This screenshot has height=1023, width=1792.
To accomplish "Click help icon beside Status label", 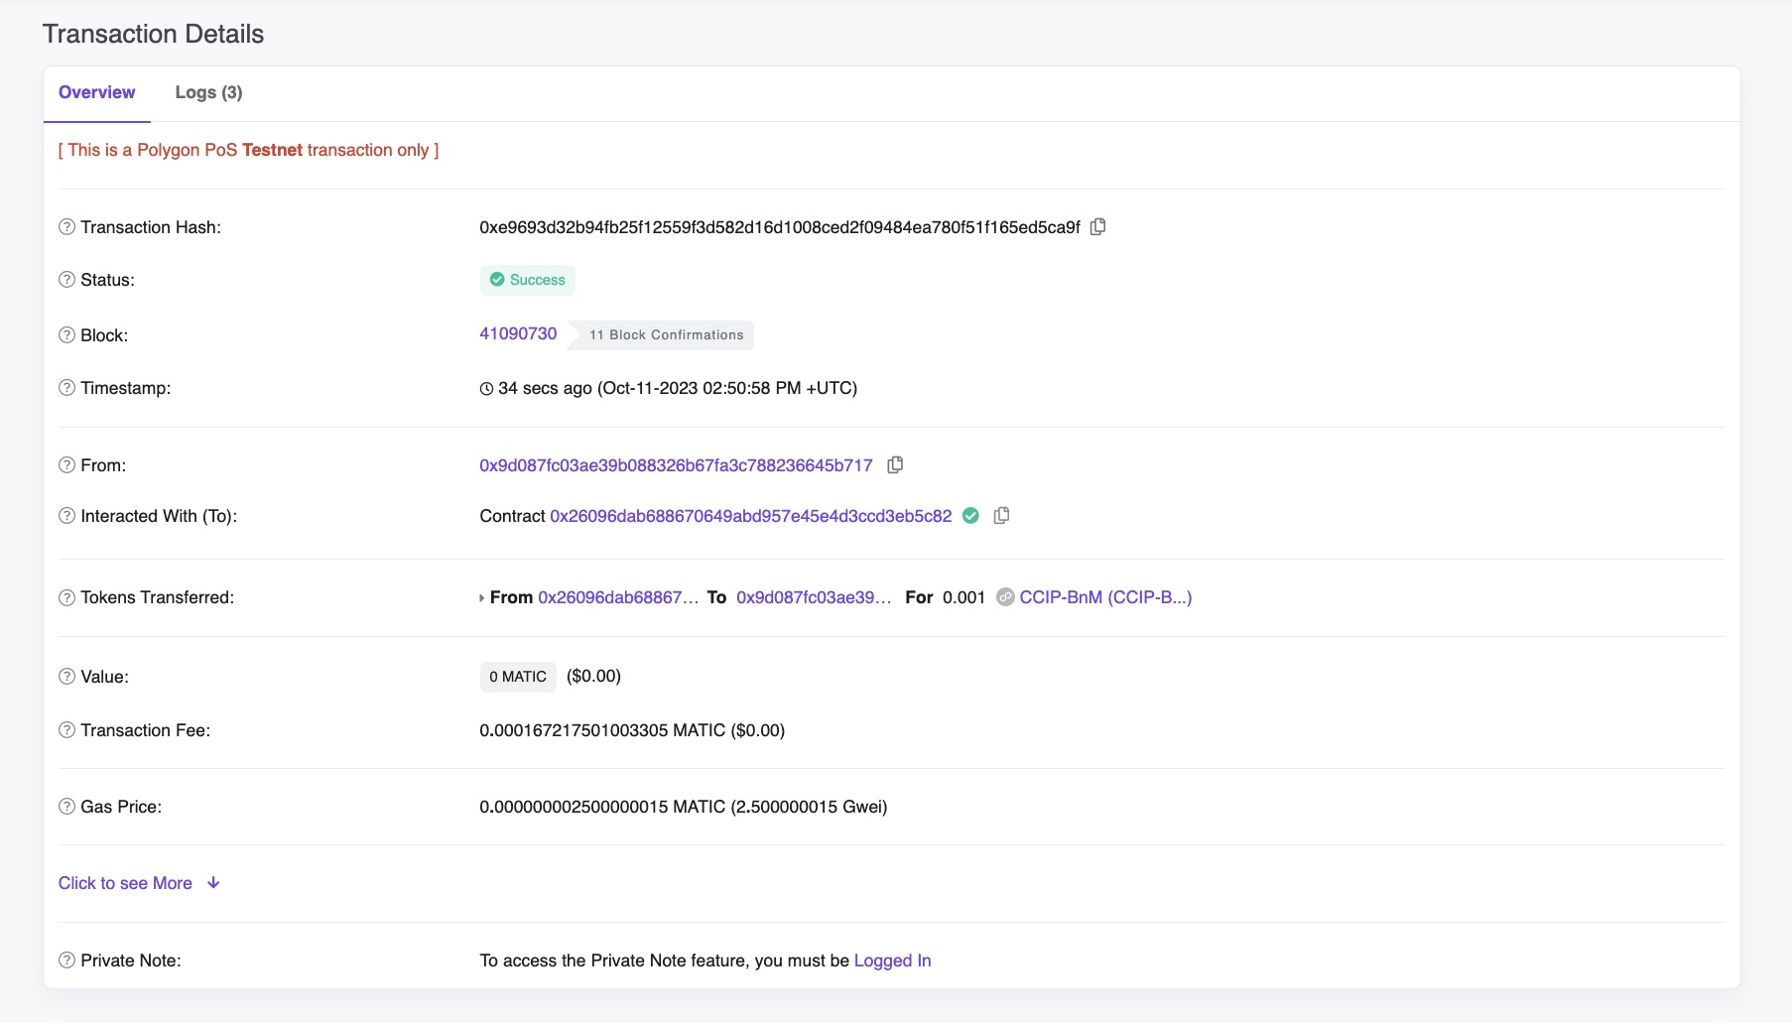I will click(66, 280).
